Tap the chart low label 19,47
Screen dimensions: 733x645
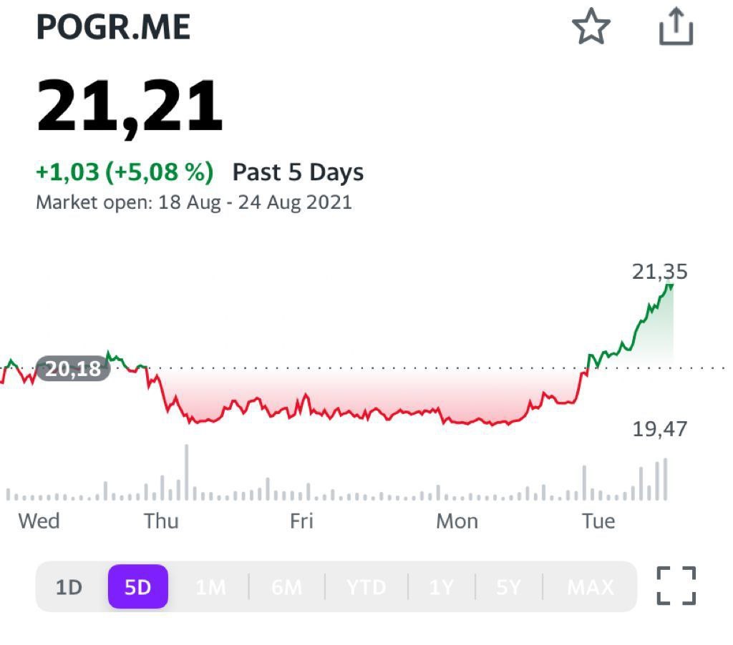point(659,429)
